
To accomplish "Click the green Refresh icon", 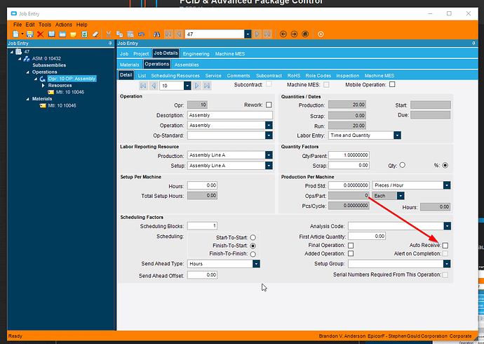I will point(84,34).
